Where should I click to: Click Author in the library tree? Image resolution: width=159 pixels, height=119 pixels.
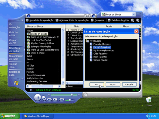[30, 69]
